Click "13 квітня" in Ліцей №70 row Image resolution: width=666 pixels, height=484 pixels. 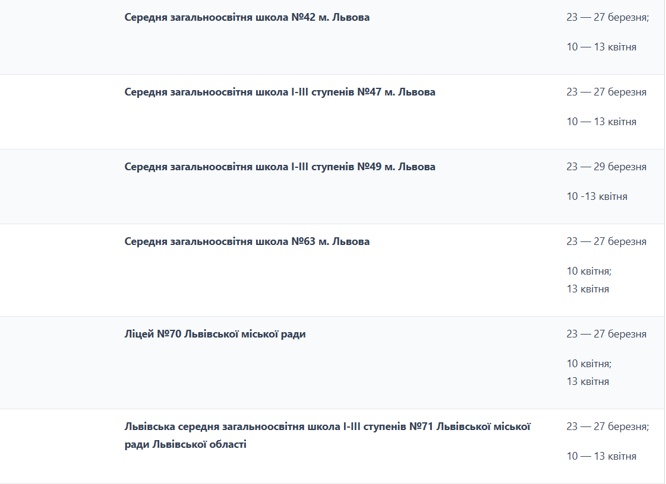click(x=588, y=381)
